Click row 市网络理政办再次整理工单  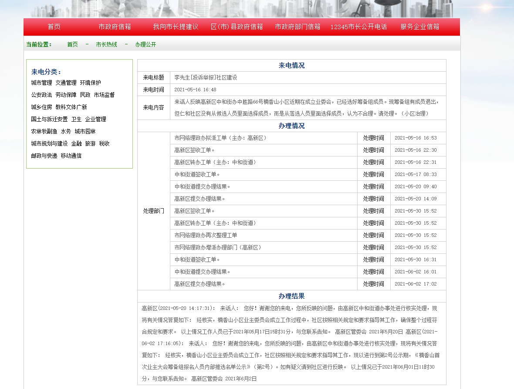pos(264,235)
